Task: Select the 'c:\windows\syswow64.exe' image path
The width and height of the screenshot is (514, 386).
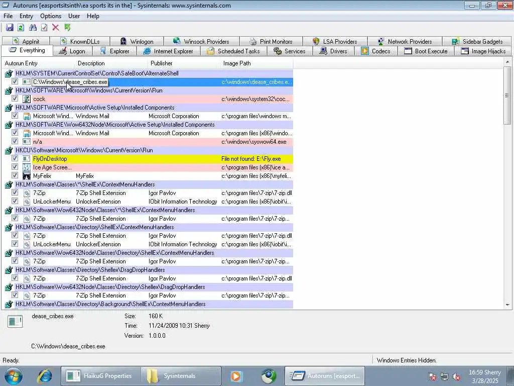Action: 253,142
